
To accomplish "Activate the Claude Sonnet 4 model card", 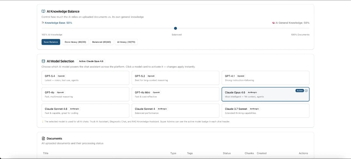I will (x=175, y=111).
